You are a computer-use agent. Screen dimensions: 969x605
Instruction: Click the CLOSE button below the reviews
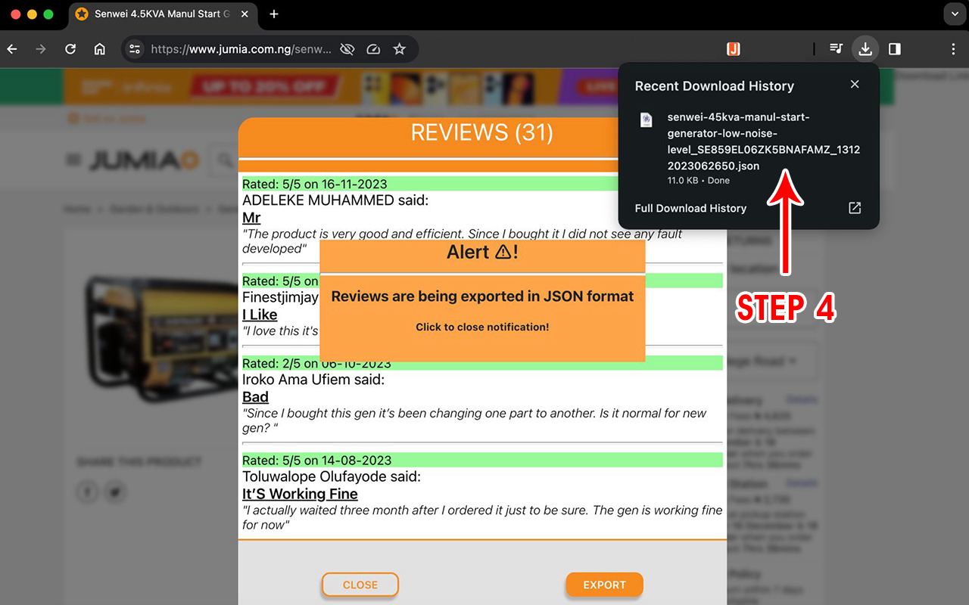click(x=360, y=584)
